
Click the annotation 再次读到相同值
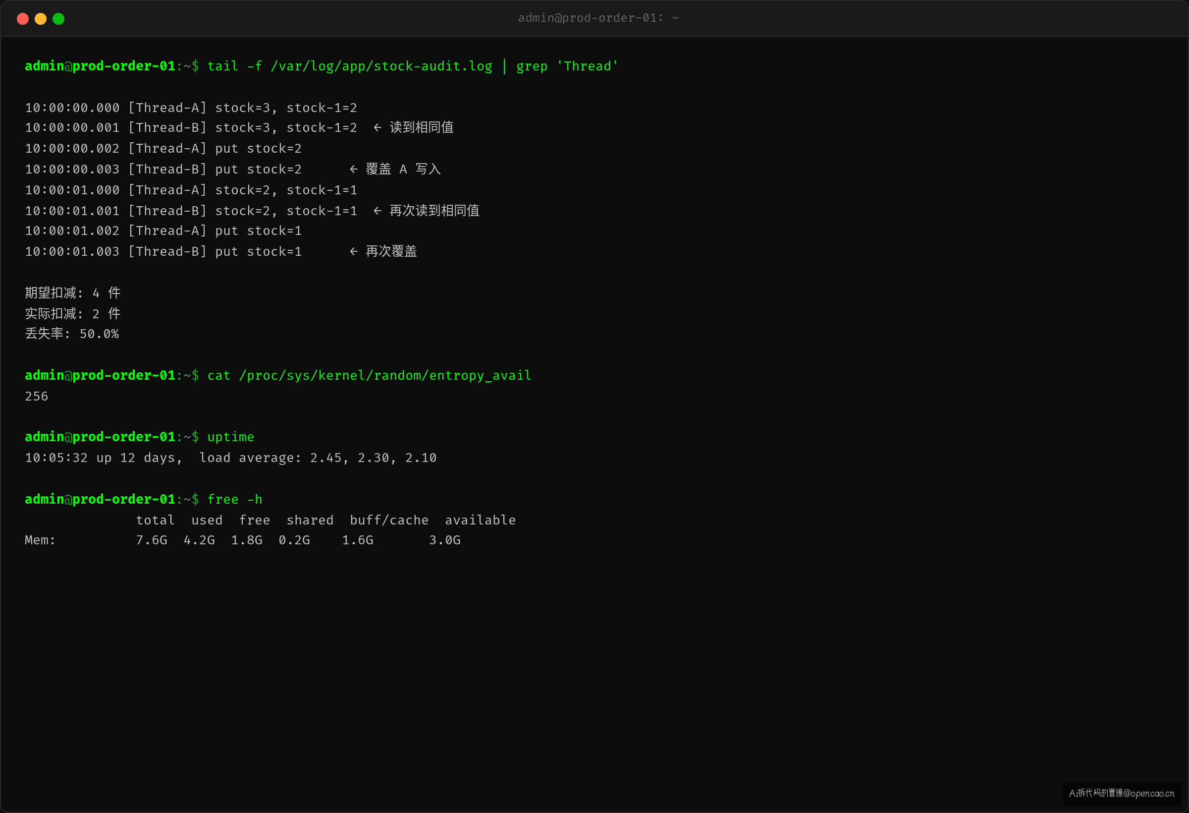coord(434,210)
